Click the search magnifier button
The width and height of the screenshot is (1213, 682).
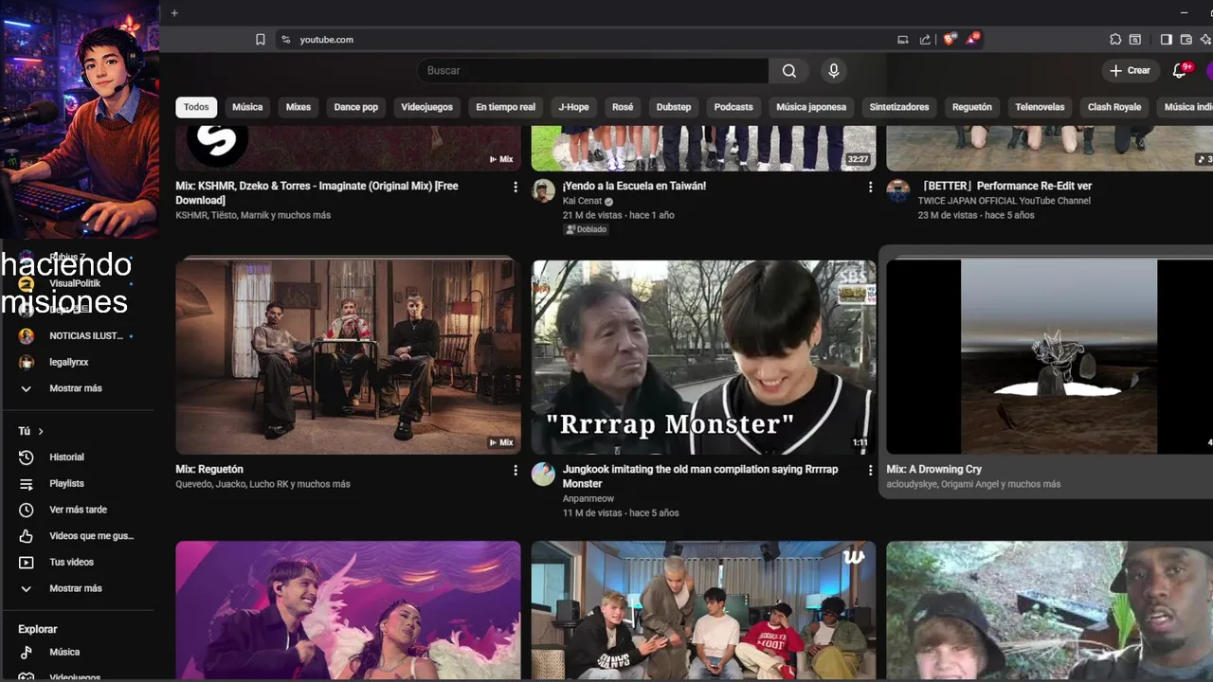point(789,70)
